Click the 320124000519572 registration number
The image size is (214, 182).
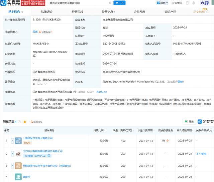coord(114,44)
